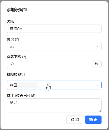Click the 故障转移组 field label
Image resolution: width=109 pixels, height=130 pixels.
pyautogui.click(x=16, y=74)
